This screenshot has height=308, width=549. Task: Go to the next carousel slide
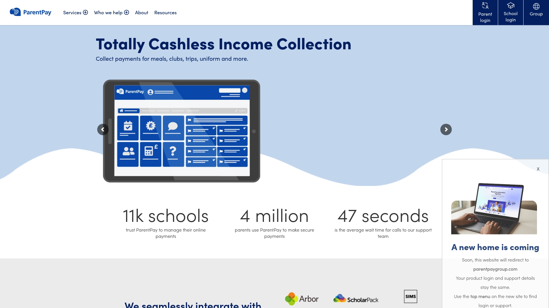coord(446,129)
